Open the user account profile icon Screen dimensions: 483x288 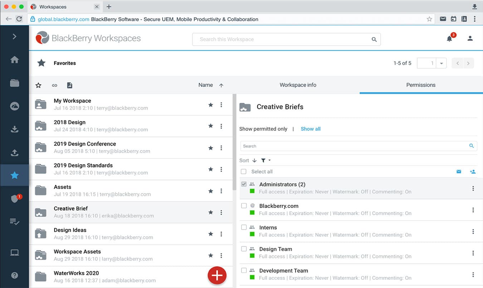point(470,39)
